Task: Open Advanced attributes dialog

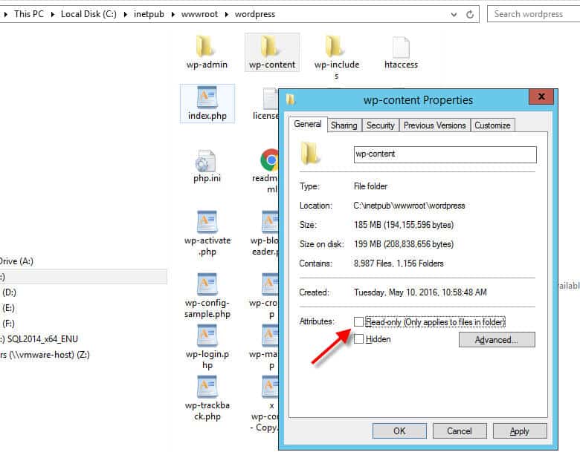Action: tap(497, 340)
